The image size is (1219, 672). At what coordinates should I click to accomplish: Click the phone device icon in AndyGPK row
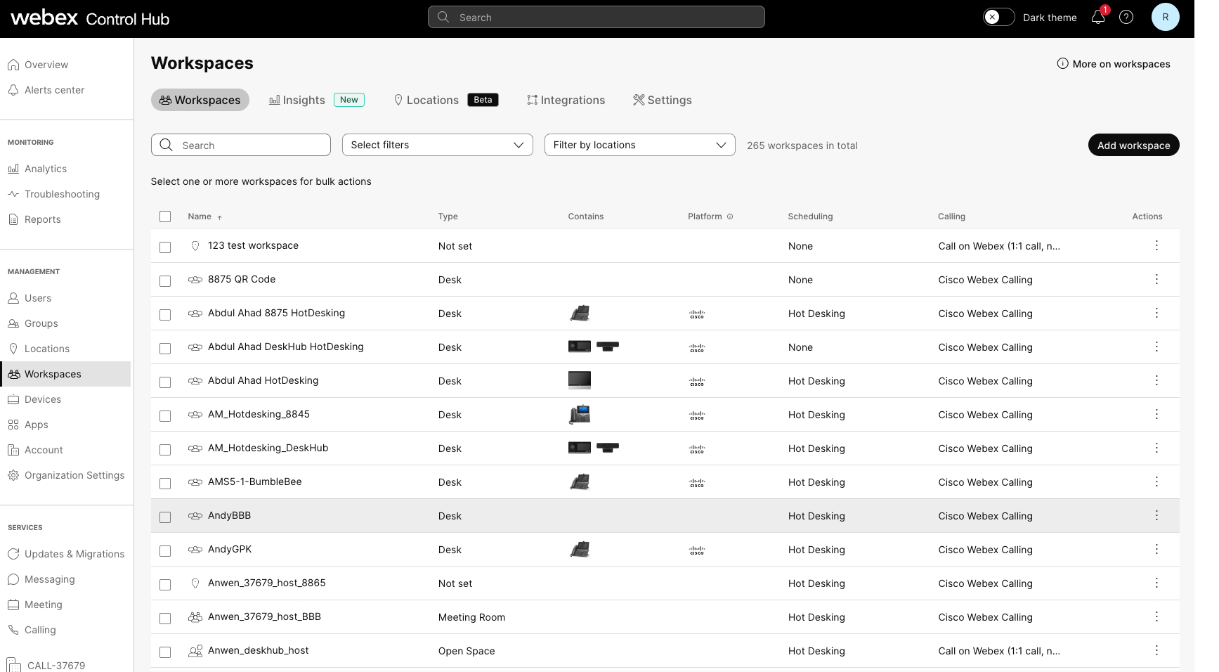580,549
